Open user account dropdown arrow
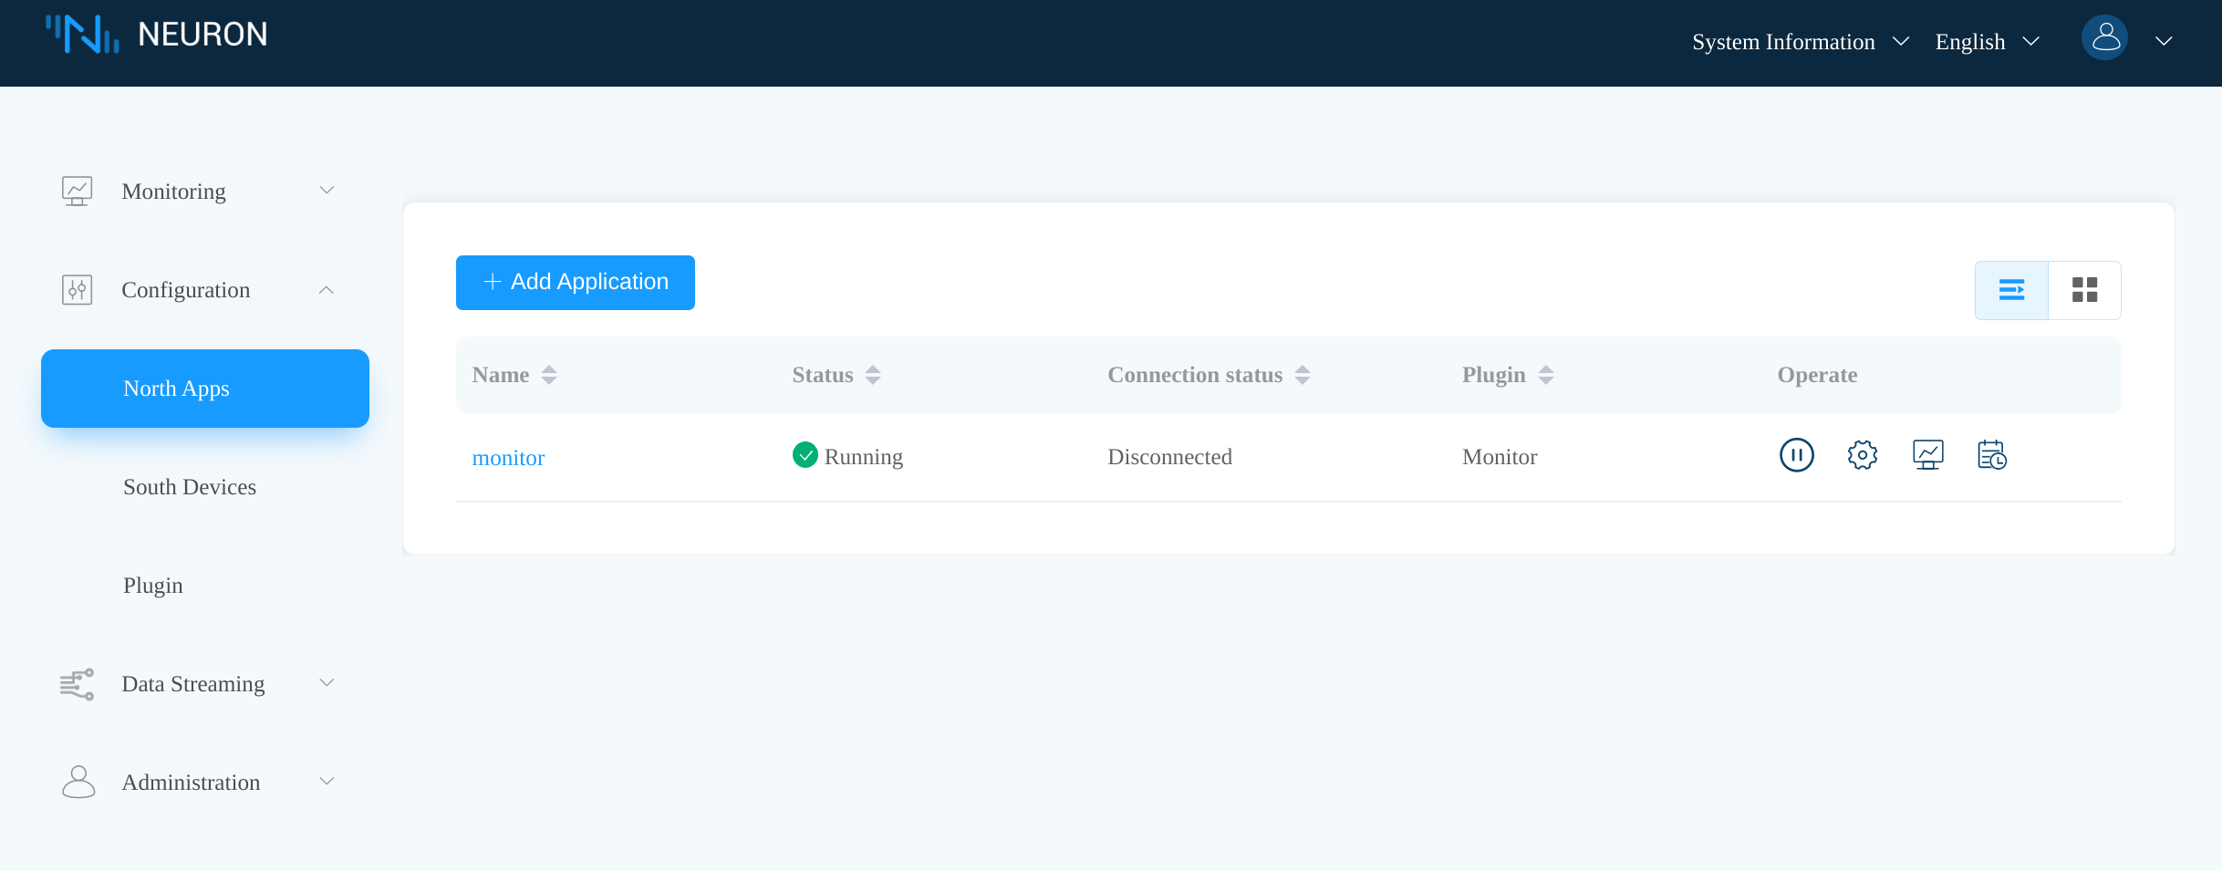Viewport: 2222px width, 871px height. 2164,41
